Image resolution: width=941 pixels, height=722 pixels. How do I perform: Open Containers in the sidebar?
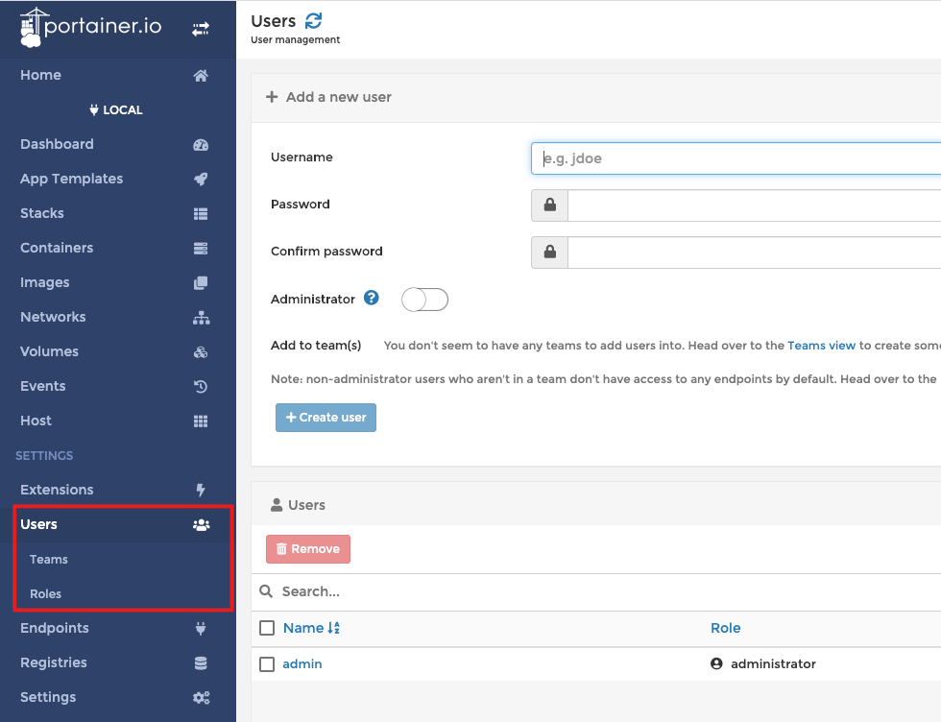click(x=57, y=248)
